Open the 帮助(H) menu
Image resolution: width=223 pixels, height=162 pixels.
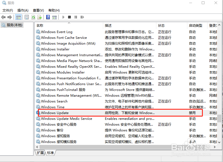pos(54,10)
